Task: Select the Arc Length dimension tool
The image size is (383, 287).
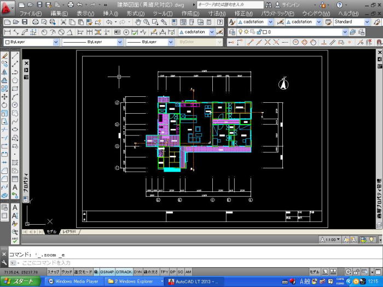Action: pyautogui.click(x=25, y=32)
